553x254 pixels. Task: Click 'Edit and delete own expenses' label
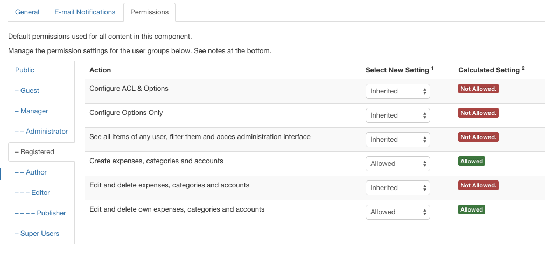click(x=177, y=209)
